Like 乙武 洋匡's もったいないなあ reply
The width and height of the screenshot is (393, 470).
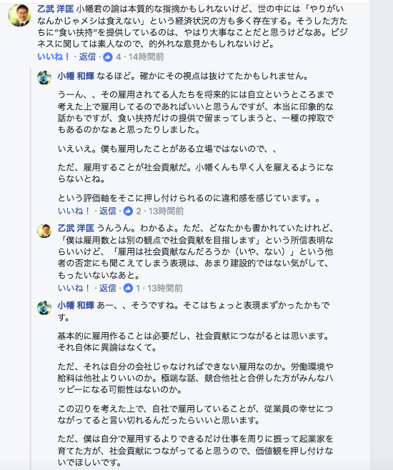click(74, 288)
